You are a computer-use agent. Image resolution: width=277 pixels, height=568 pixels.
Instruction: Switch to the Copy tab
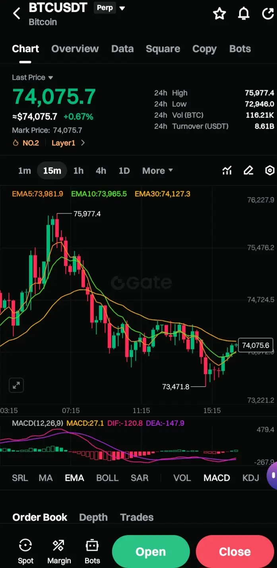[204, 49]
